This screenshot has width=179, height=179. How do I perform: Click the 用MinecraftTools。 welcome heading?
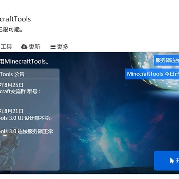coord(24,62)
